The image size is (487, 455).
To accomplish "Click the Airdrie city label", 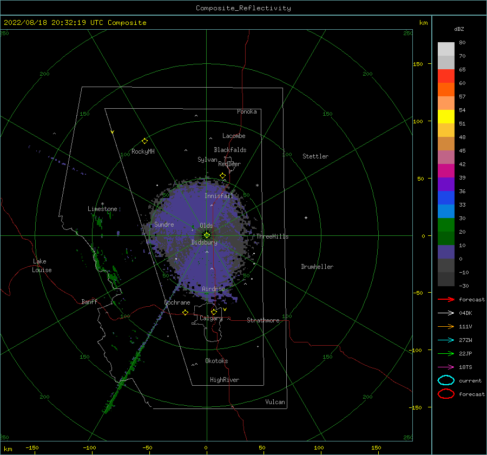I will click(x=213, y=289).
